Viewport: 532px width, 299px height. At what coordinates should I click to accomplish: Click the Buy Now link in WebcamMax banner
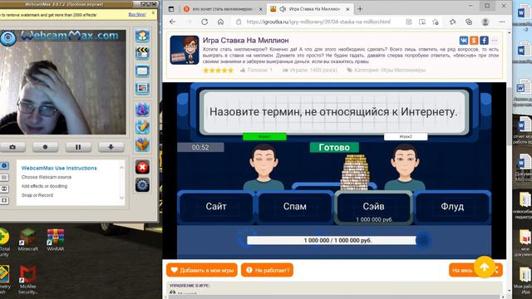(137, 15)
